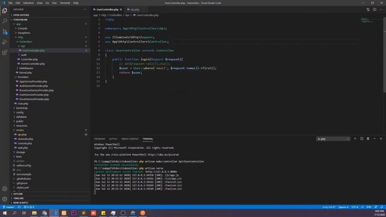Image resolution: width=386 pixels, height=217 pixels.
Task: Close the UserController.php editor tab
Action: point(121,10)
